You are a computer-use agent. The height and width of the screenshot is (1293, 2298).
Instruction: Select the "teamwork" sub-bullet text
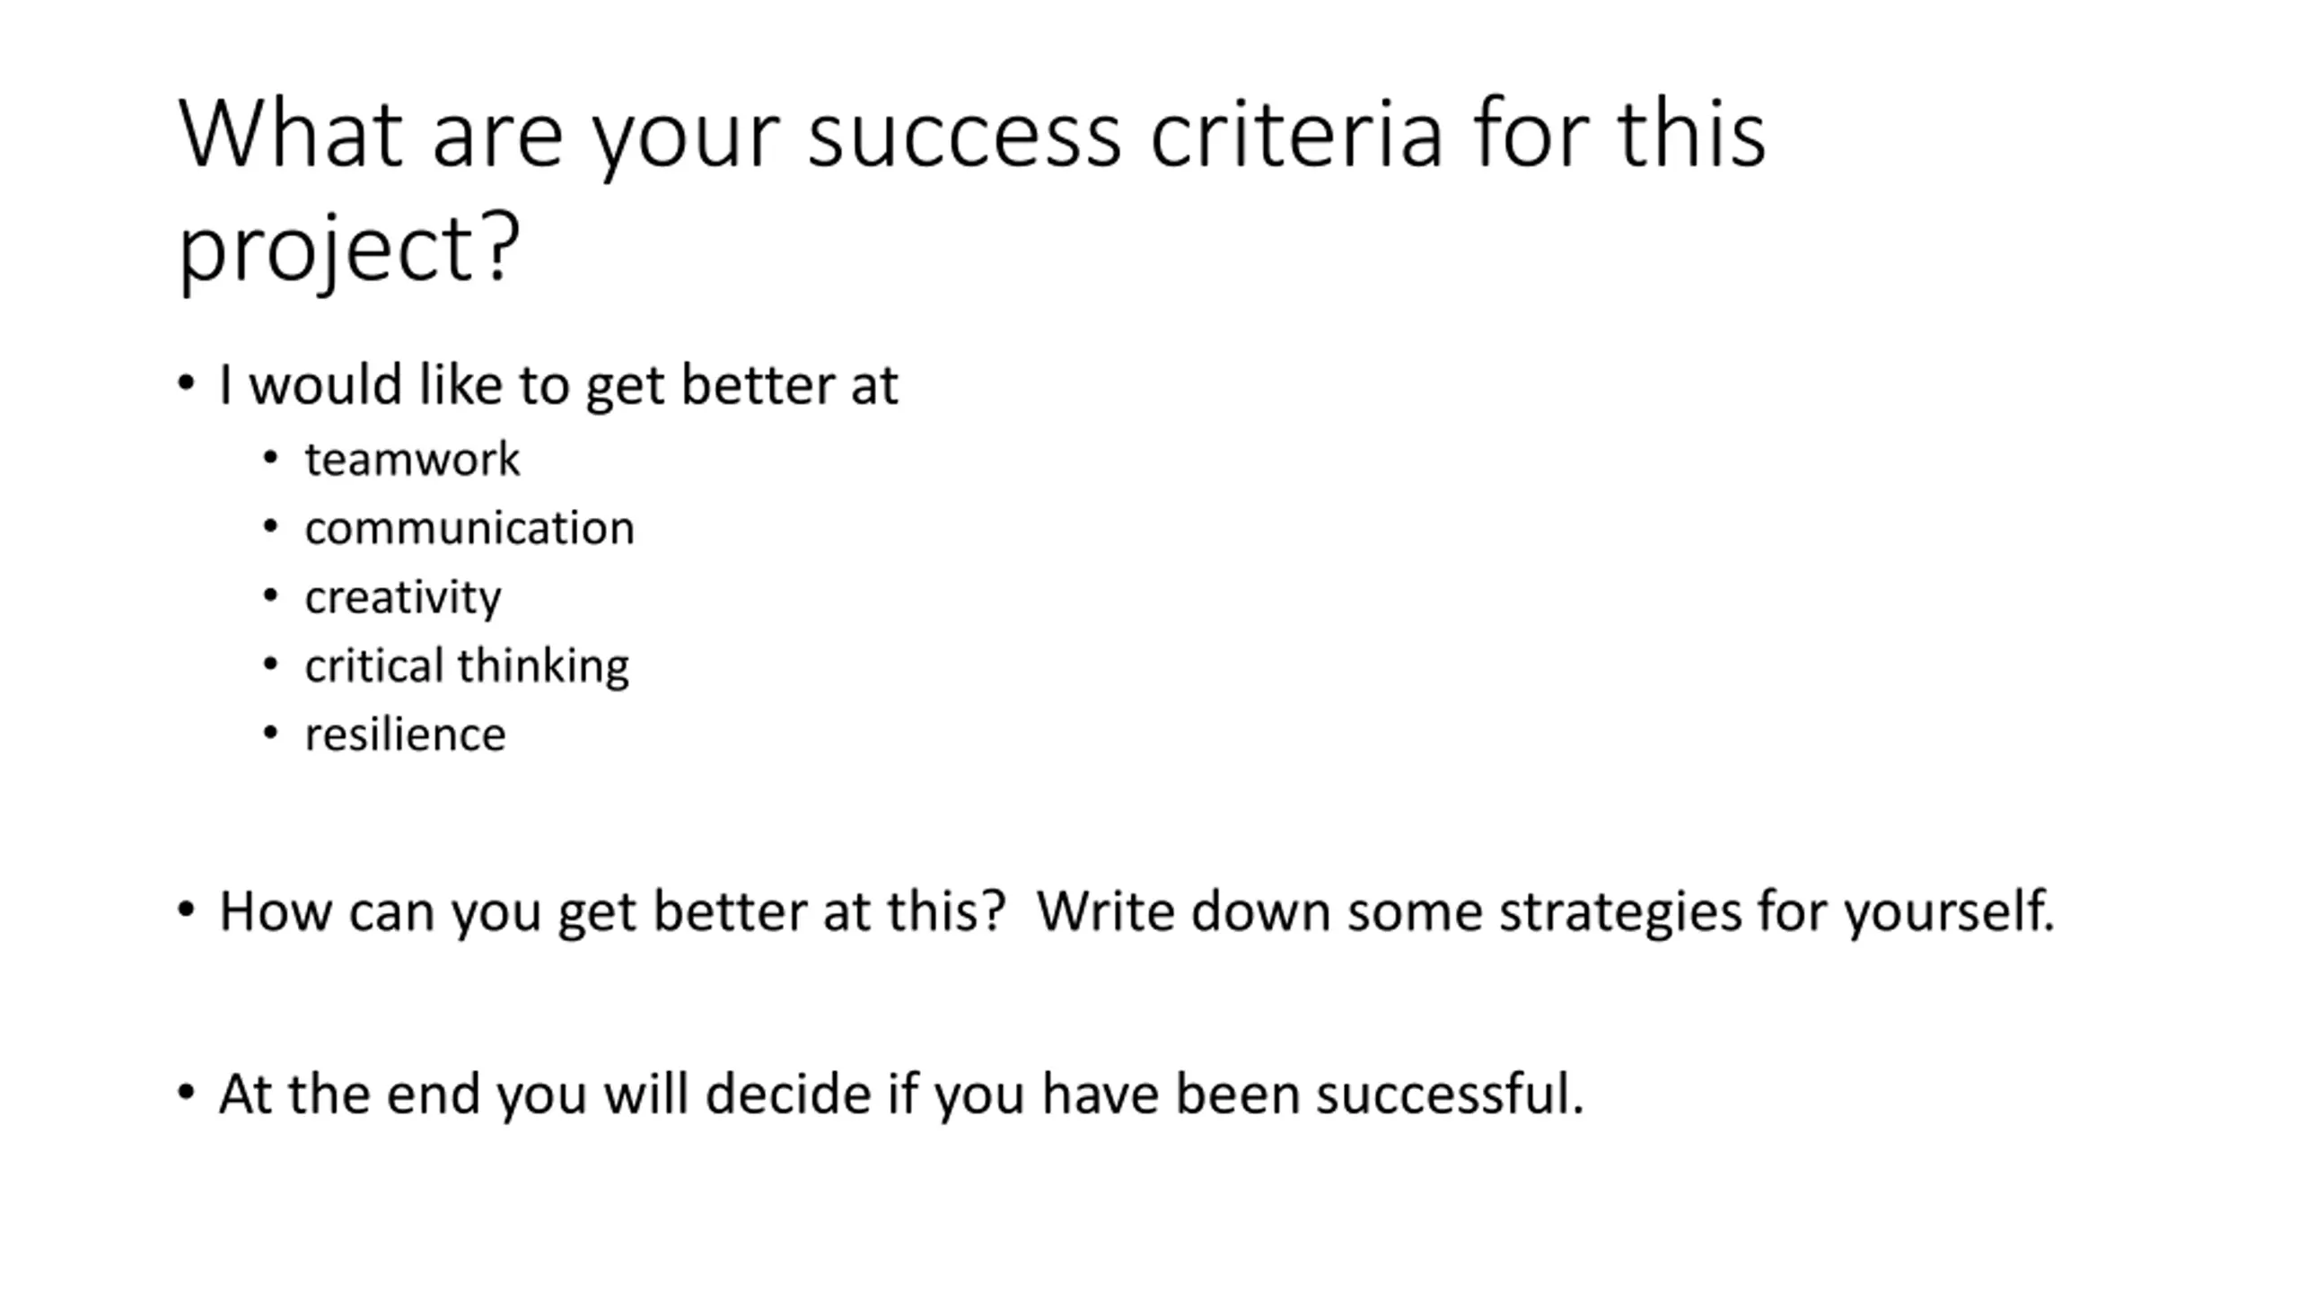[412, 460]
